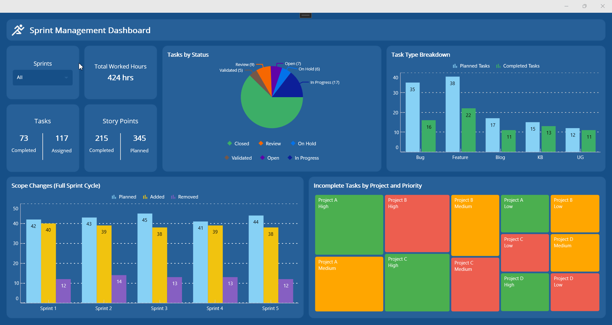Open the Project D Low card
This screenshot has height=325, width=612.
[x=575, y=292]
